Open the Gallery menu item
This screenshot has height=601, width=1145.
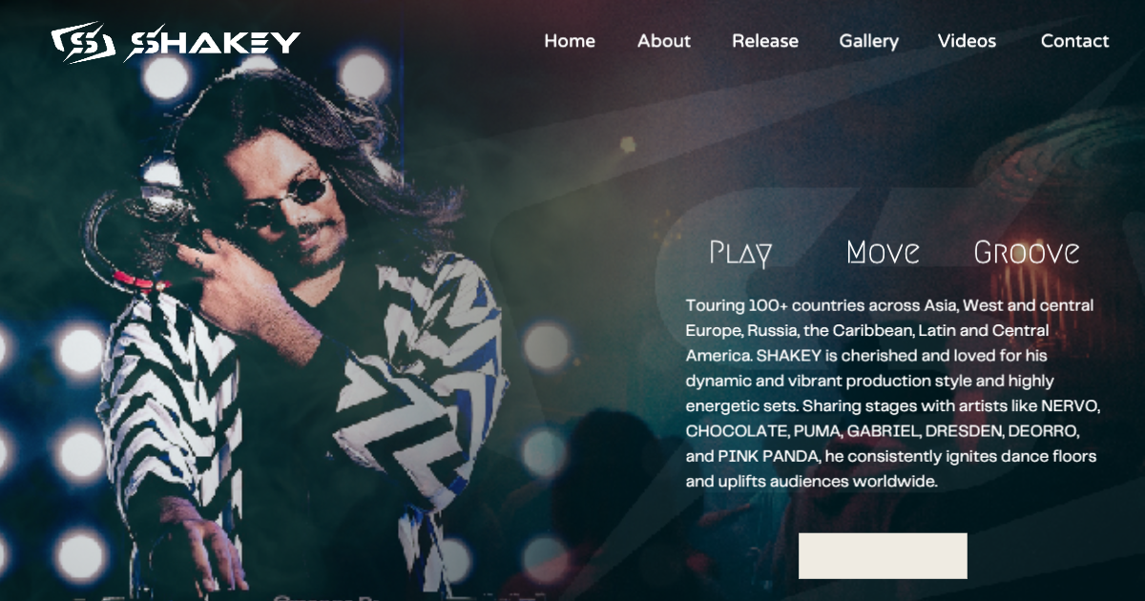869,41
